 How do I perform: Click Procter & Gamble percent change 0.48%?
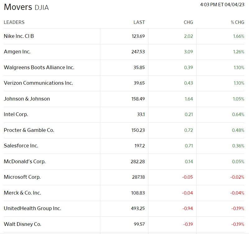tap(238, 130)
